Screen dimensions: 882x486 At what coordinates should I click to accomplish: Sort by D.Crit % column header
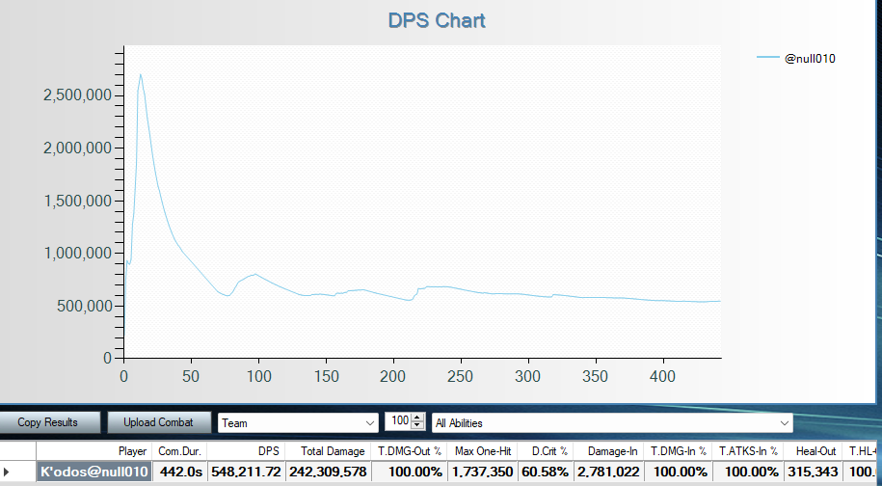pyautogui.click(x=547, y=450)
